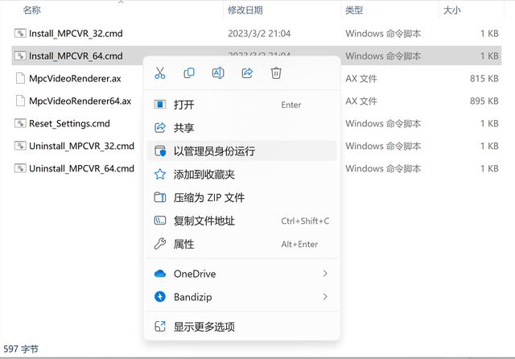Click the Rename icon in context menu
This screenshot has height=359, width=515.
point(218,73)
